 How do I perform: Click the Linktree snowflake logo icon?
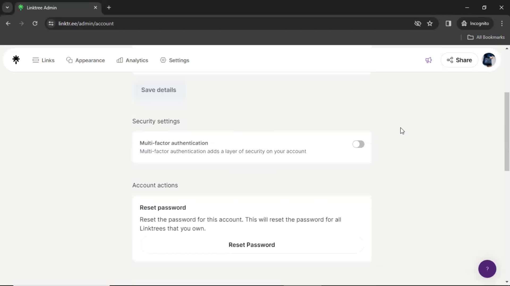click(x=16, y=60)
